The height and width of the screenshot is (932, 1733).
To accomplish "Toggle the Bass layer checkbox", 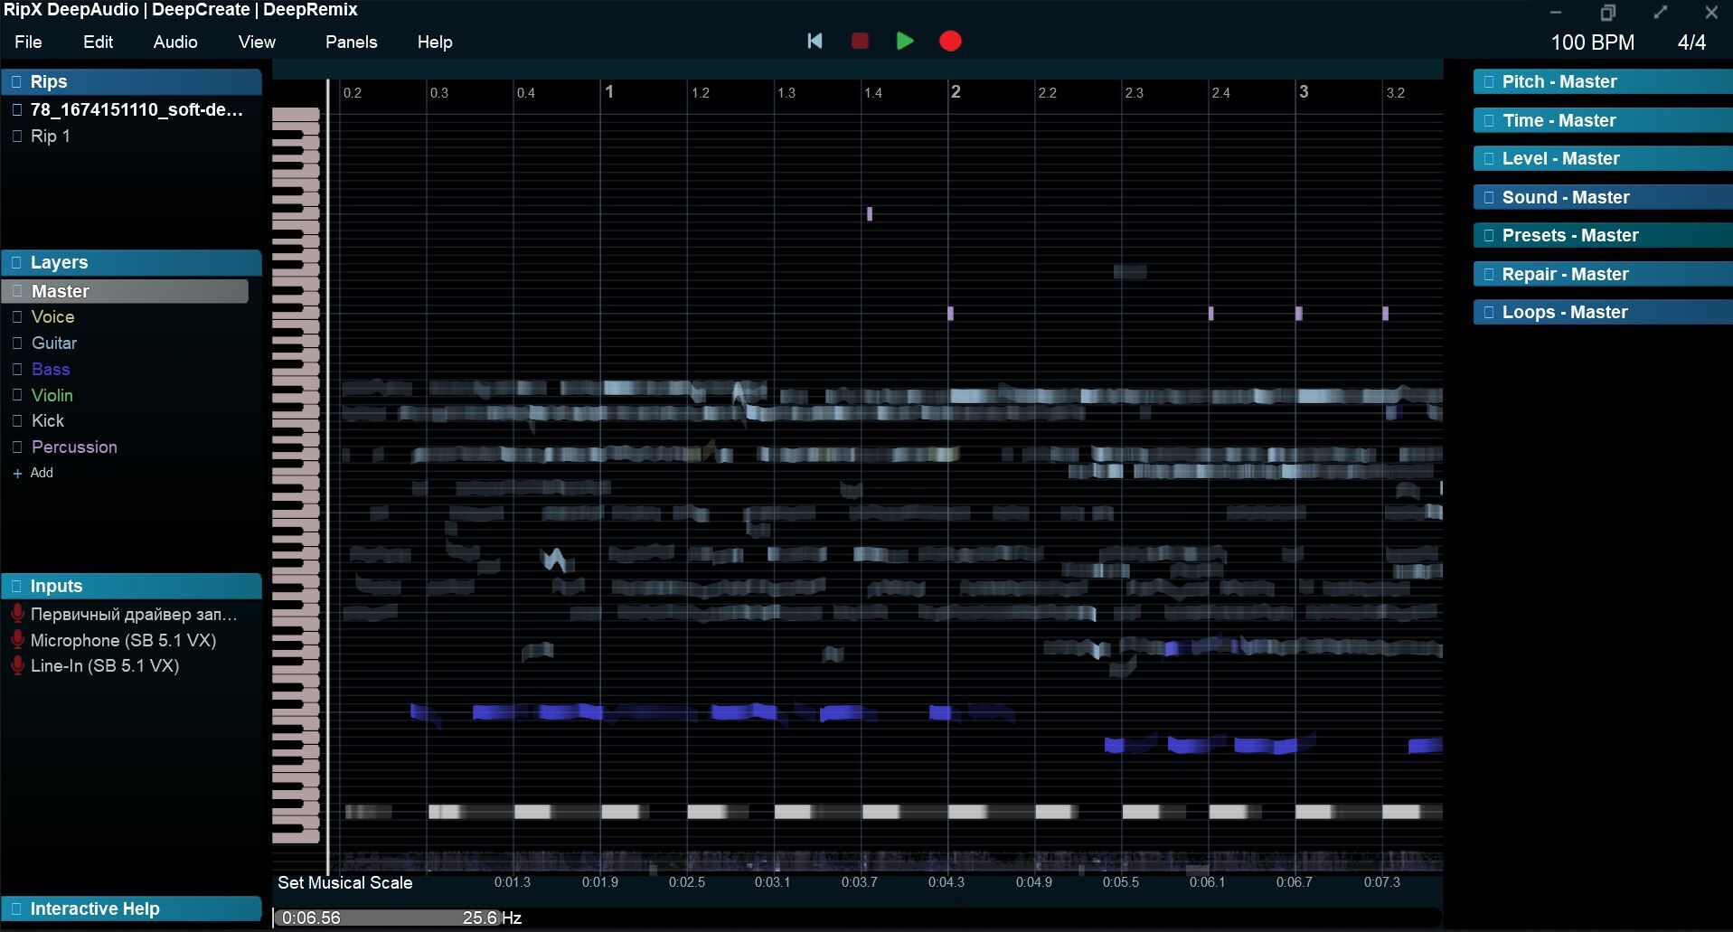I will [17, 369].
